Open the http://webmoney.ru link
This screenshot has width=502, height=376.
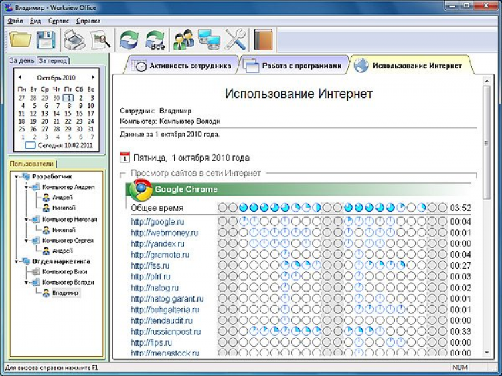(165, 233)
